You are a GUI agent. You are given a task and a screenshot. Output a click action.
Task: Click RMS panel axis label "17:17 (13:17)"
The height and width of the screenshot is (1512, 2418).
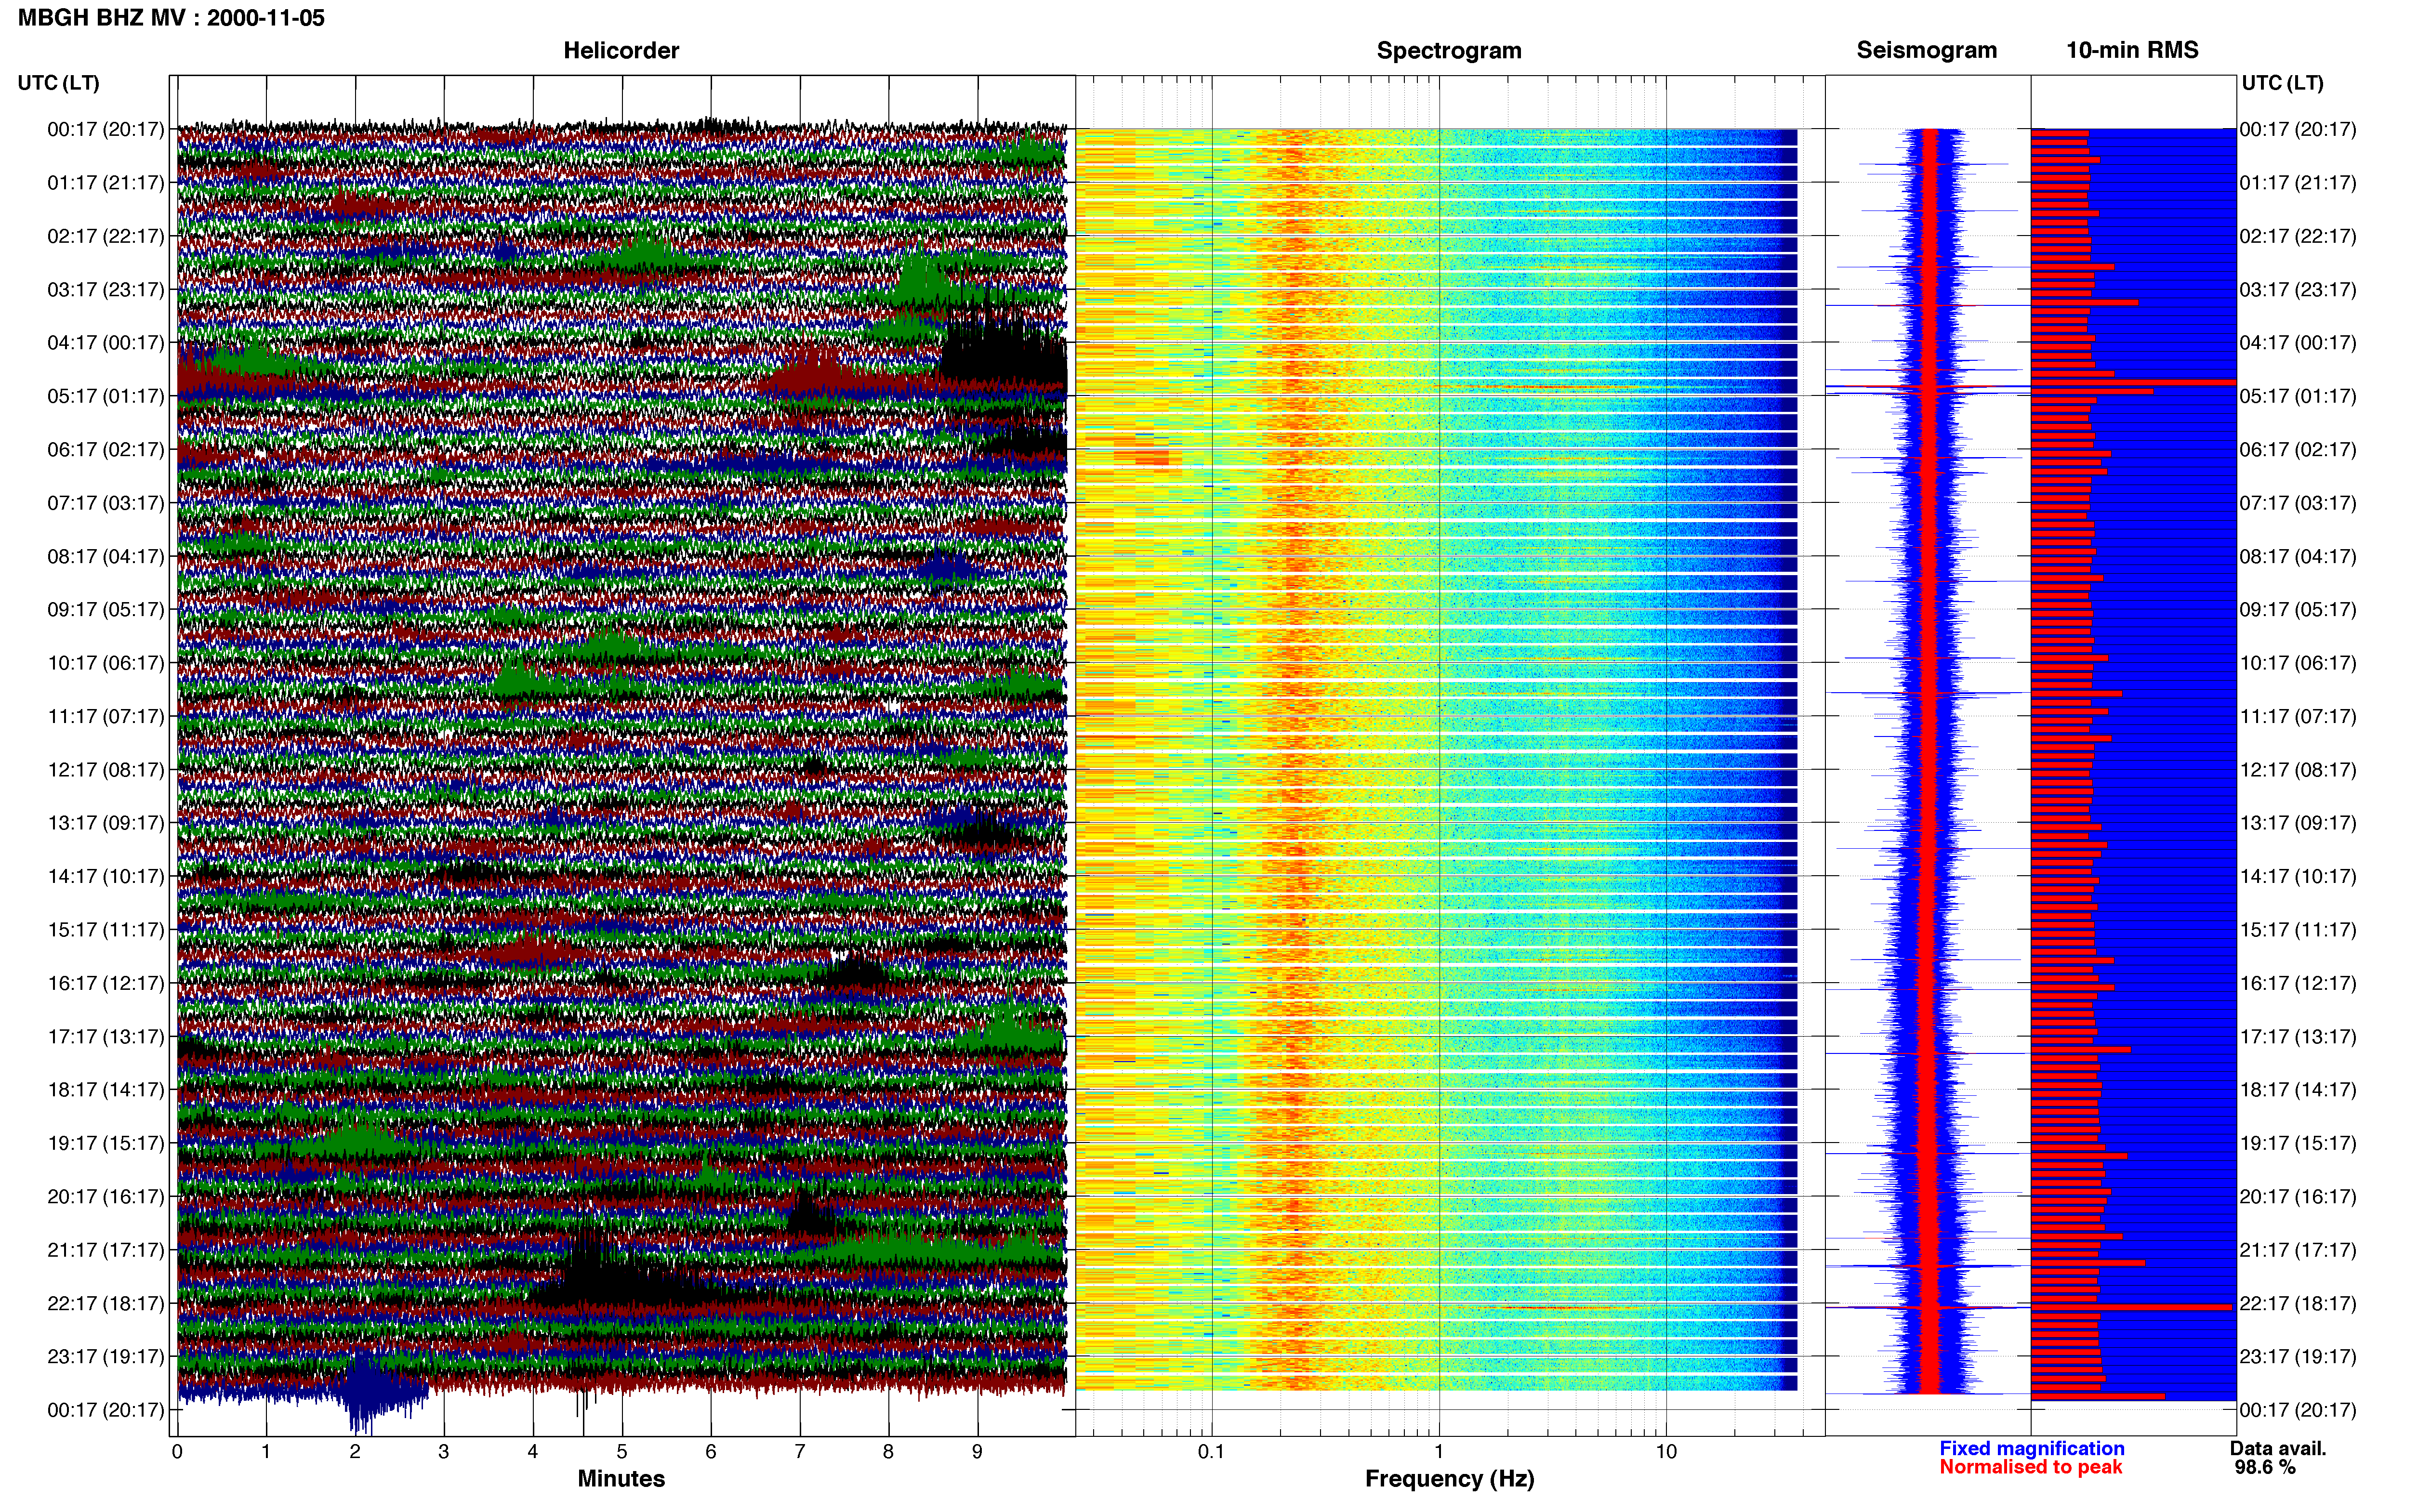[x=2298, y=1037]
